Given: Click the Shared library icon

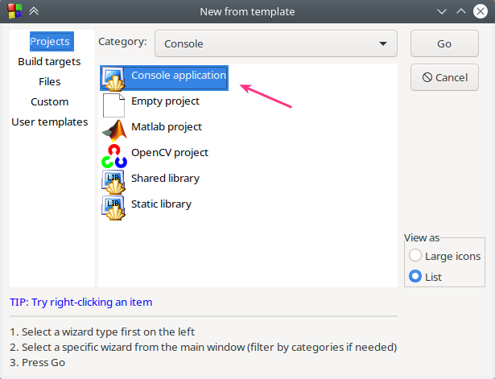Looking at the screenshot, I should (x=113, y=180).
